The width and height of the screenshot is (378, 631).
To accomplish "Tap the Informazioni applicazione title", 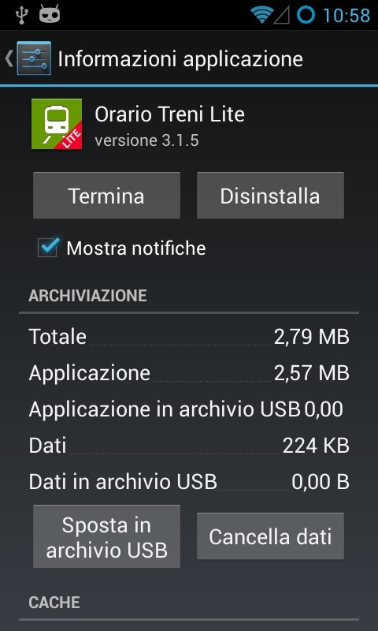I will [180, 59].
